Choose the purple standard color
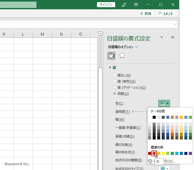 click(x=190, y=153)
